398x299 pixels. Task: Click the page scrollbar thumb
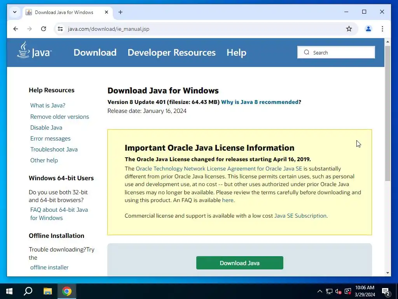pyautogui.click(x=388, y=113)
